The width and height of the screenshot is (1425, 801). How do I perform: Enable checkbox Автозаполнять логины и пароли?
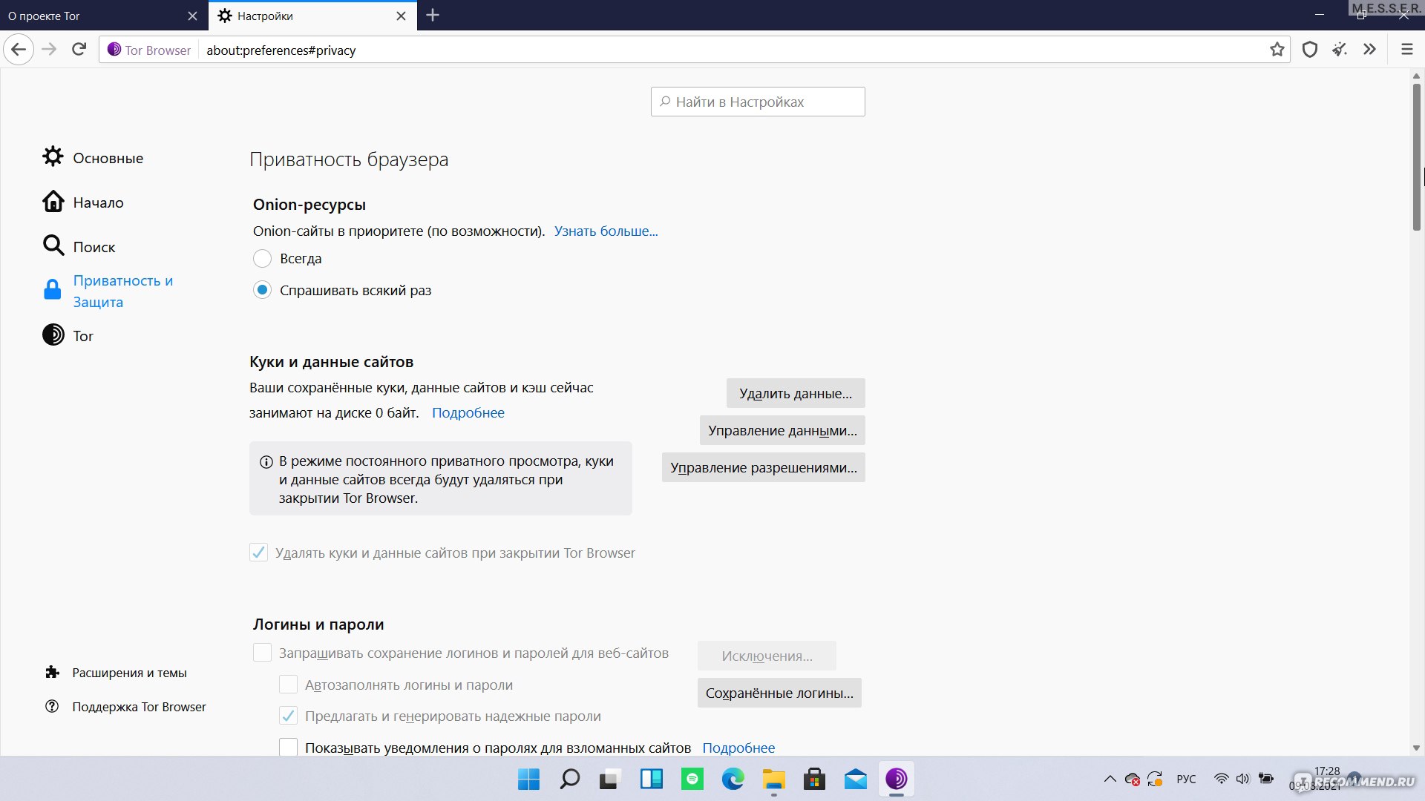pos(288,684)
